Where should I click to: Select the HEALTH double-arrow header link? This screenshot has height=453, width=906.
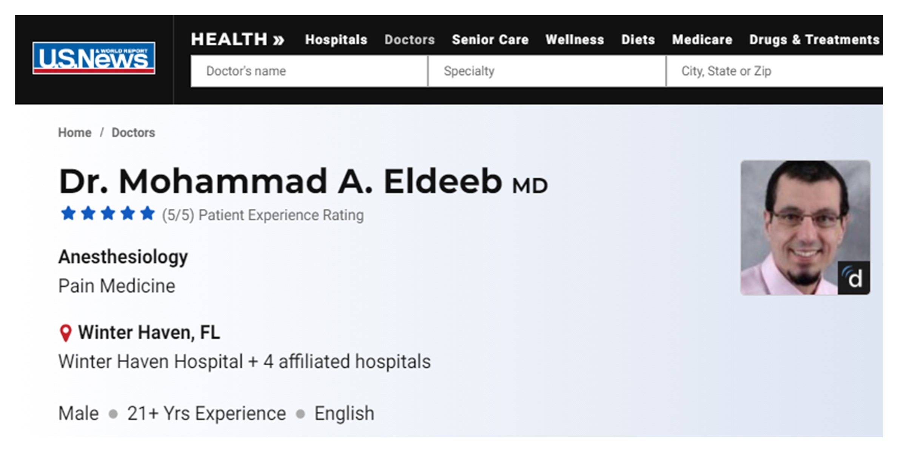click(237, 40)
